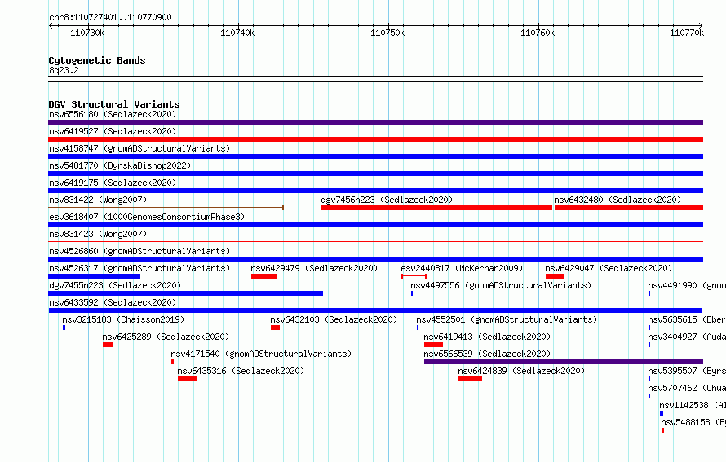
Task: Click the 110740k ruler tick label
Action: pyautogui.click(x=237, y=33)
